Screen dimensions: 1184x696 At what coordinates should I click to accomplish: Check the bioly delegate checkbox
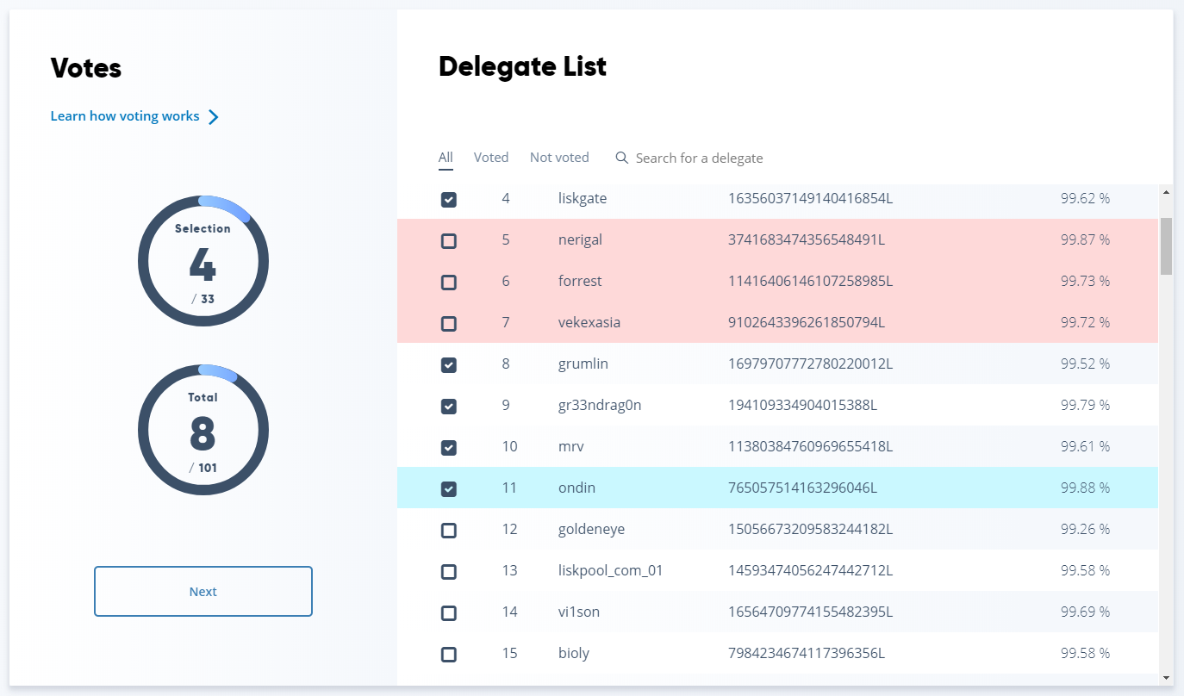click(x=449, y=655)
